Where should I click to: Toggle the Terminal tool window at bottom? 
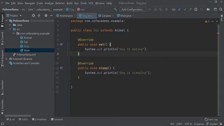(57, 119)
